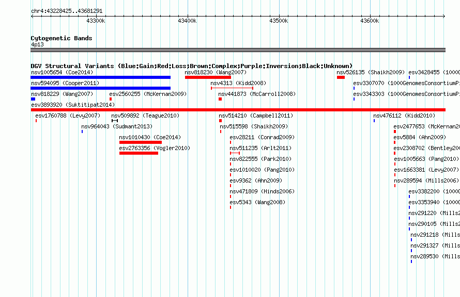Image resolution: width=460 pixels, height=297 pixels.
Task: Select the long red esv3893920 loss bar
Action: (x=238, y=110)
